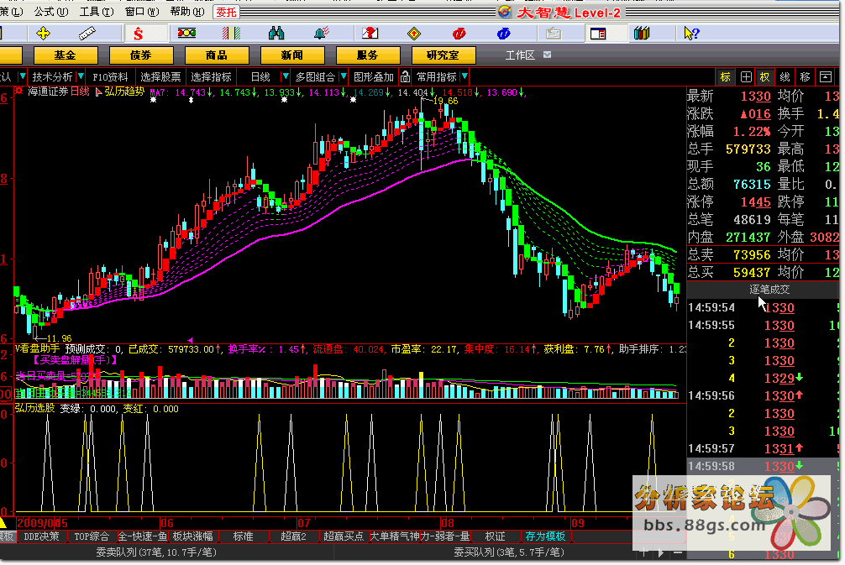Click the window layout panel icon
Viewport: 845px width, 565px height.
598,34
